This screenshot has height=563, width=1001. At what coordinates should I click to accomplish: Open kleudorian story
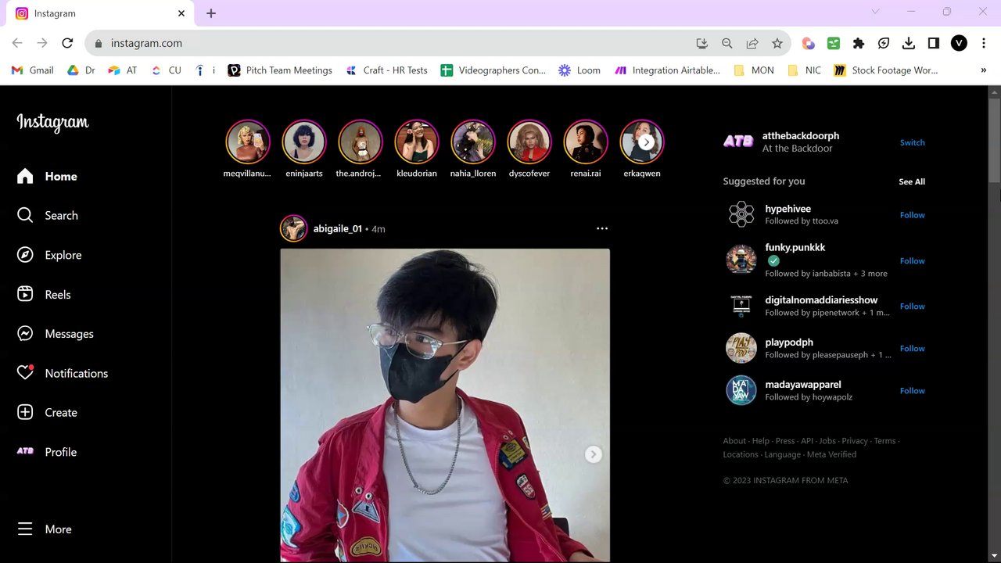pos(417,142)
